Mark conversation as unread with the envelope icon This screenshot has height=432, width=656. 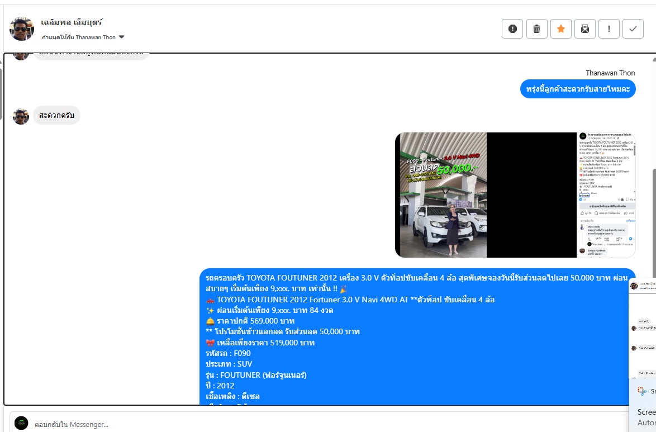585,29
